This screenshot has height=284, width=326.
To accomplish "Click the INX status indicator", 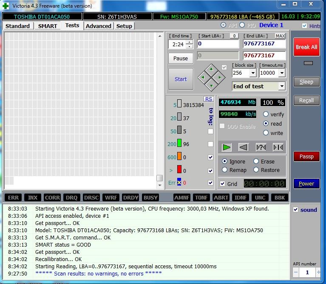I will pos(33,197).
